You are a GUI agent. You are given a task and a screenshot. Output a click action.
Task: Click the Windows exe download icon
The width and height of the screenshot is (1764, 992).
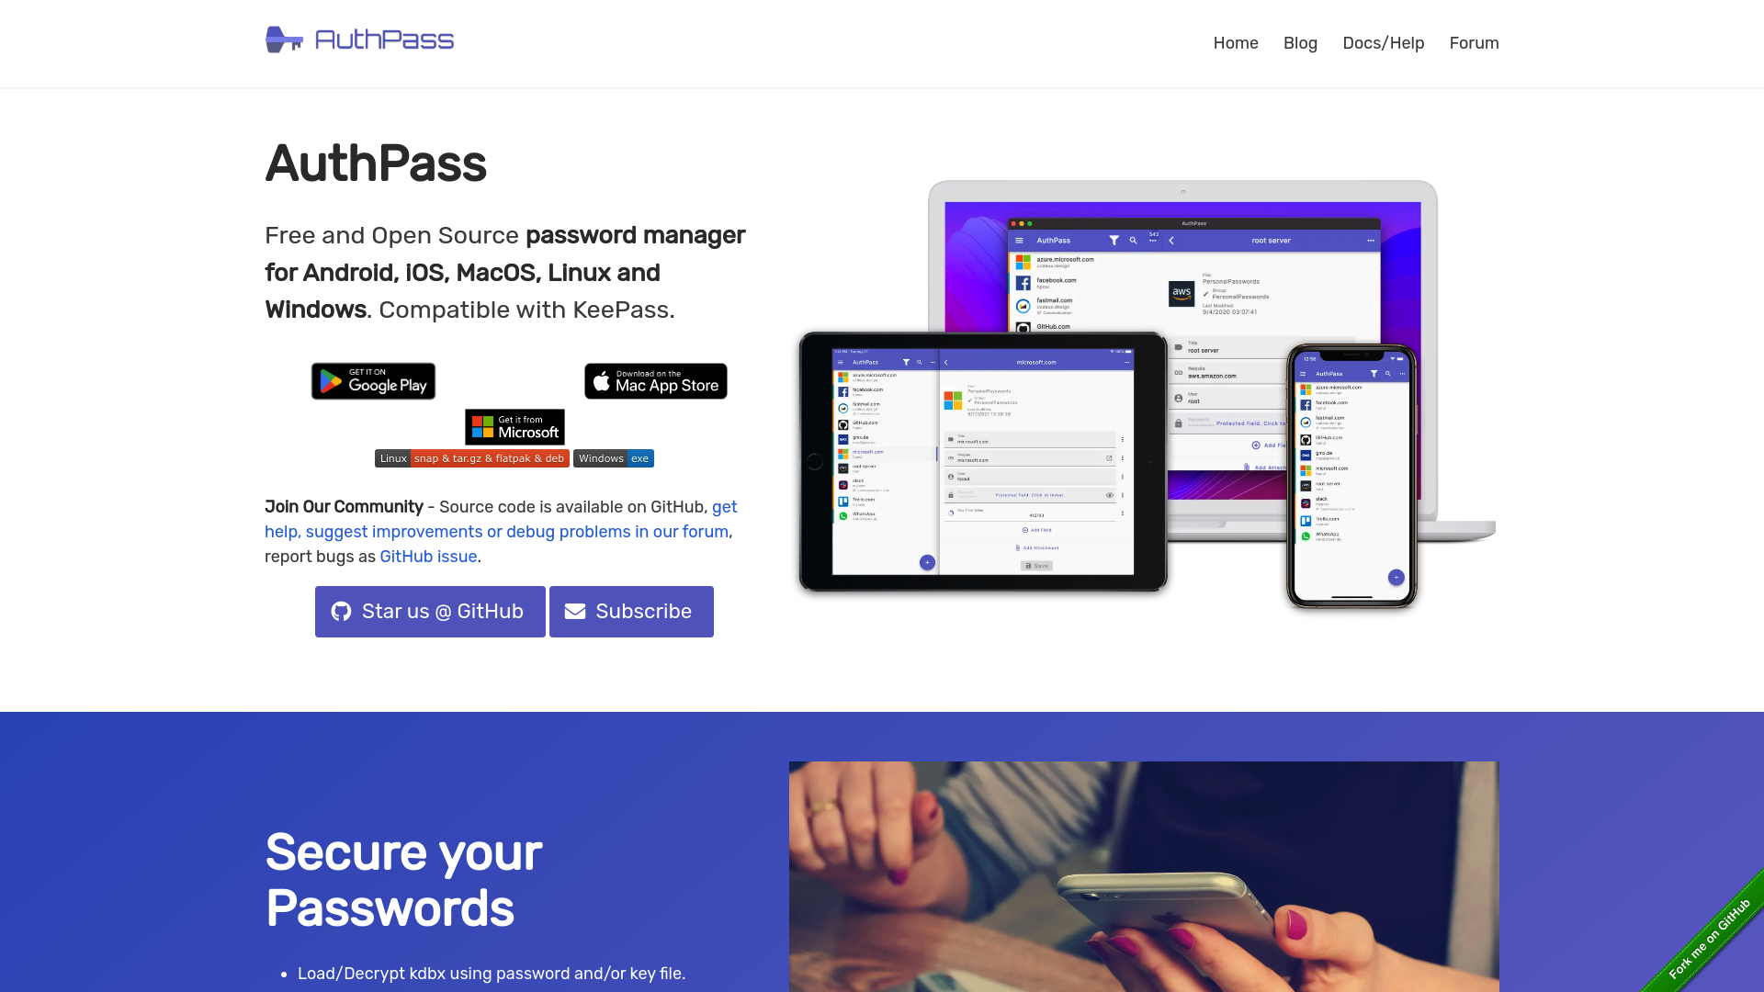point(613,457)
